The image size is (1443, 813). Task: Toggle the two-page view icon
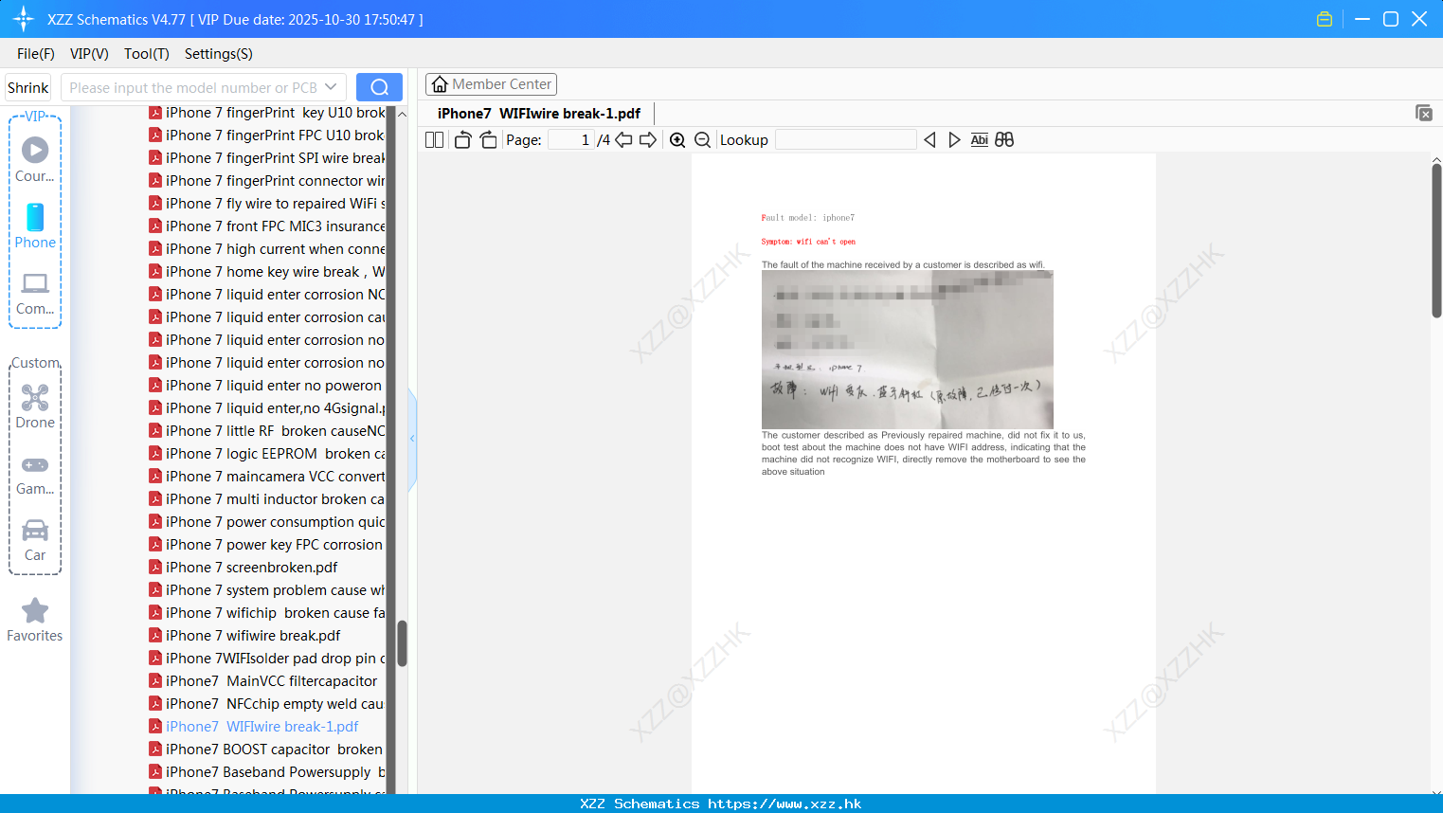(434, 140)
